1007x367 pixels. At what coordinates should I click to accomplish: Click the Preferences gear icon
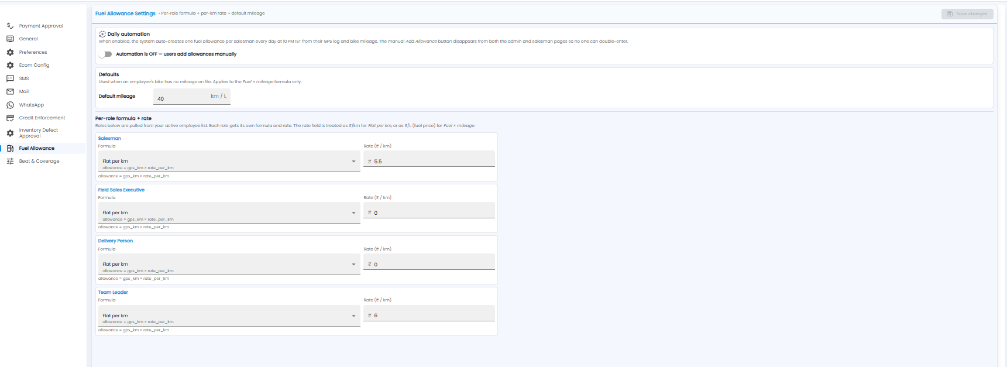(10, 52)
